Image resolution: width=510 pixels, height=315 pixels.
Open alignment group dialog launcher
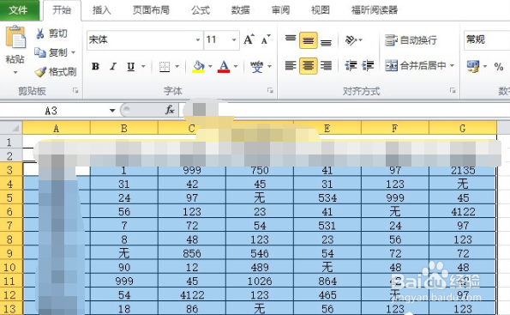[453, 90]
